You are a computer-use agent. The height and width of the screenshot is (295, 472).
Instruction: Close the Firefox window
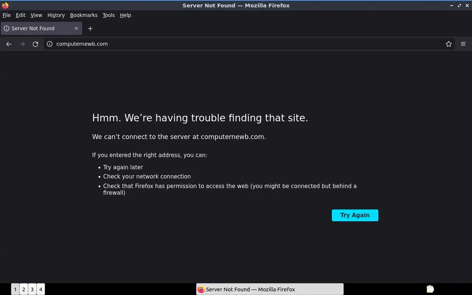pyautogui.click(x=467, y=6)
